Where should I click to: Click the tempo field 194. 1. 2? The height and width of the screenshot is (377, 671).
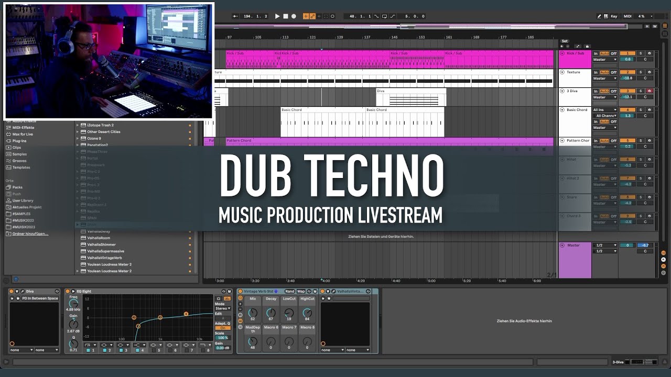[255, 16]
